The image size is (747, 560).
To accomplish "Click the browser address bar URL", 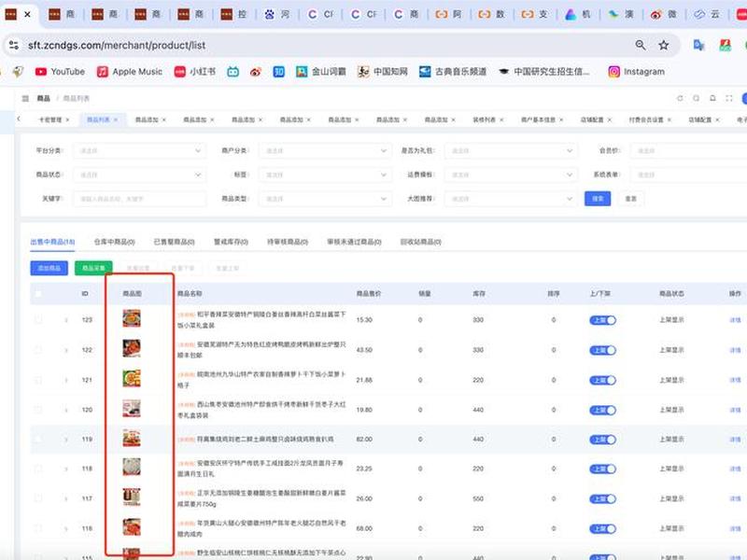I will (x=117, y=45).
